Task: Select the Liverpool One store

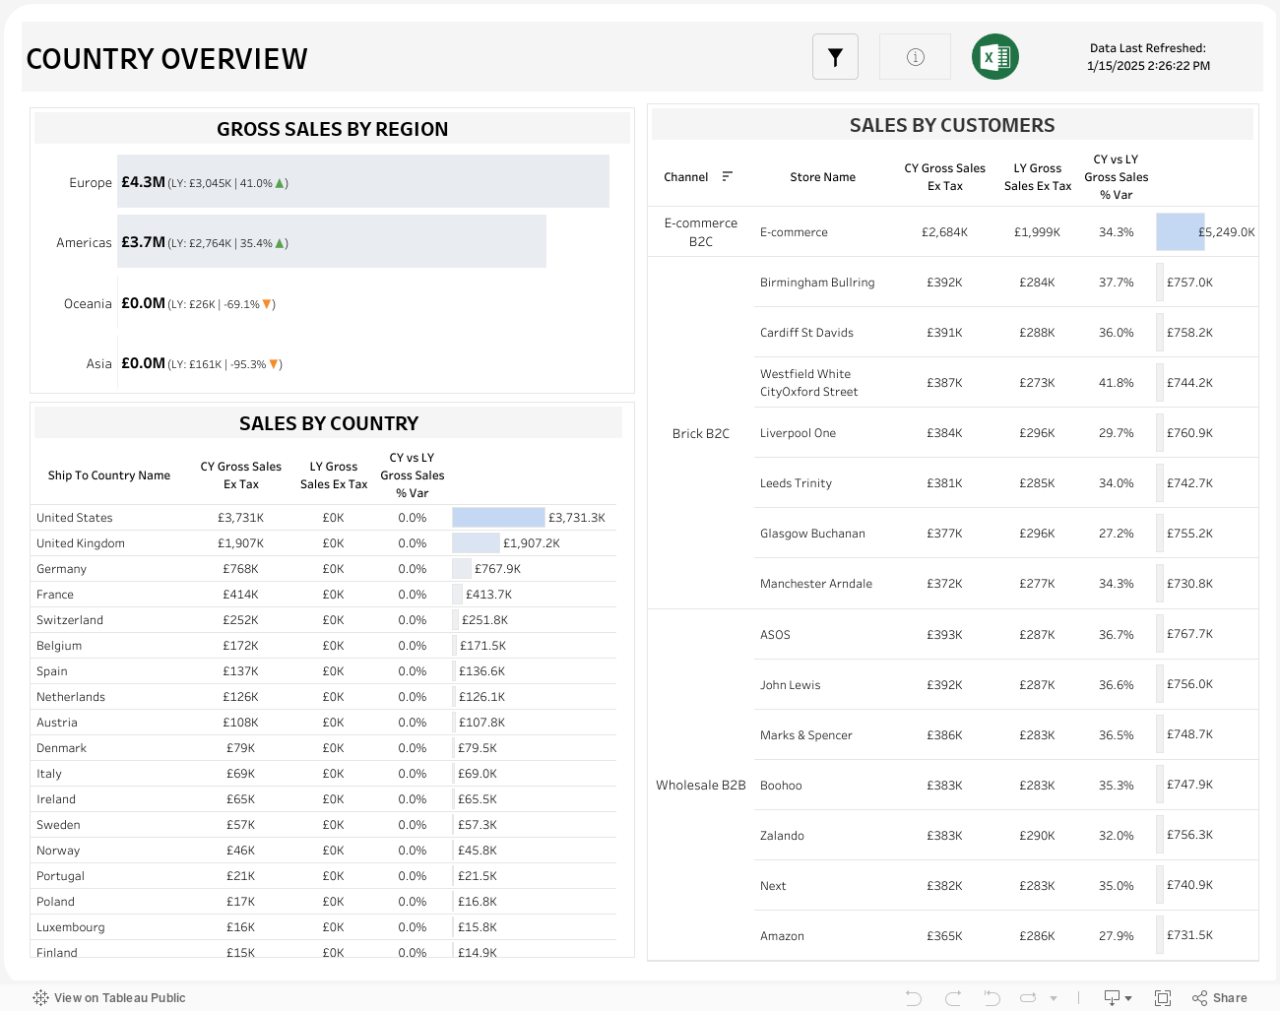Action: click(798, 433)
